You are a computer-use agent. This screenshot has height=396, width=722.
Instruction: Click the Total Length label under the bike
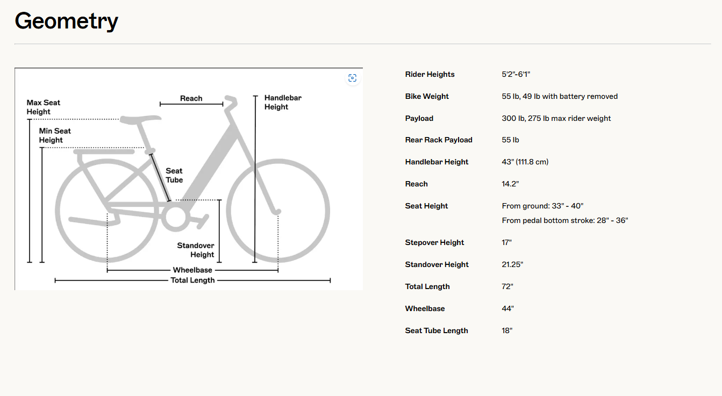192,280
